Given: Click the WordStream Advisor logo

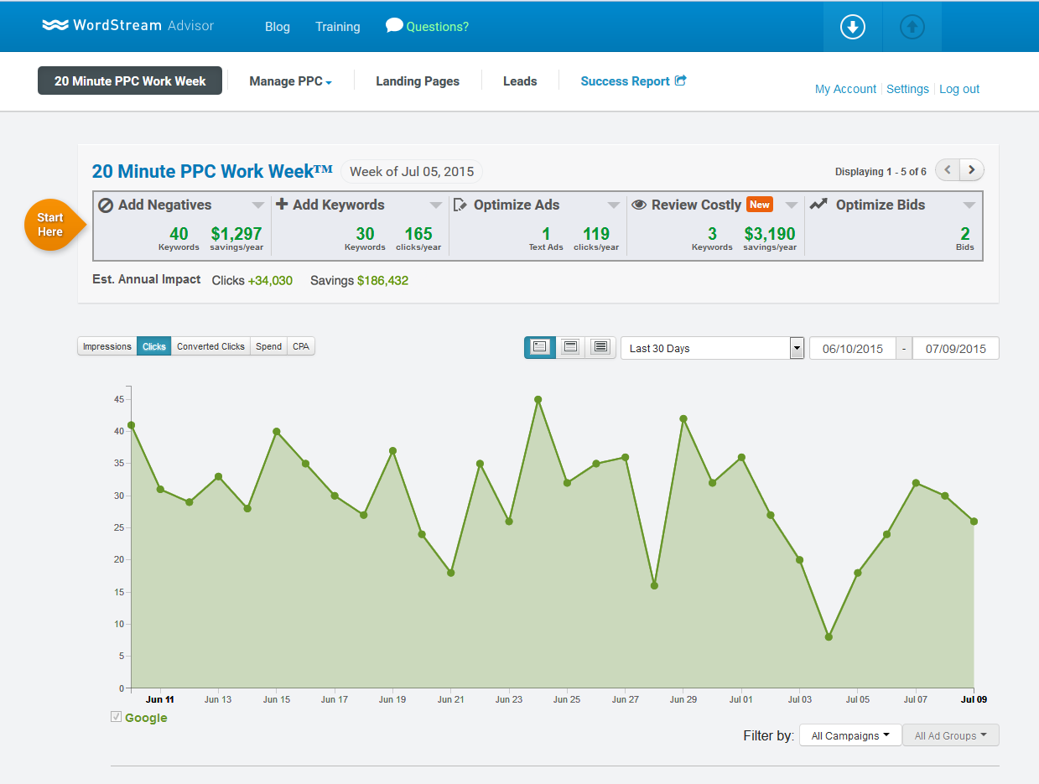Looking at the screenshot, I should pyautogui.click(x=128, y=25).
